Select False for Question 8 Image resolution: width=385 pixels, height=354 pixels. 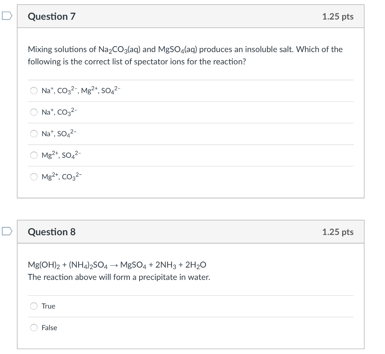pos(33,328)
